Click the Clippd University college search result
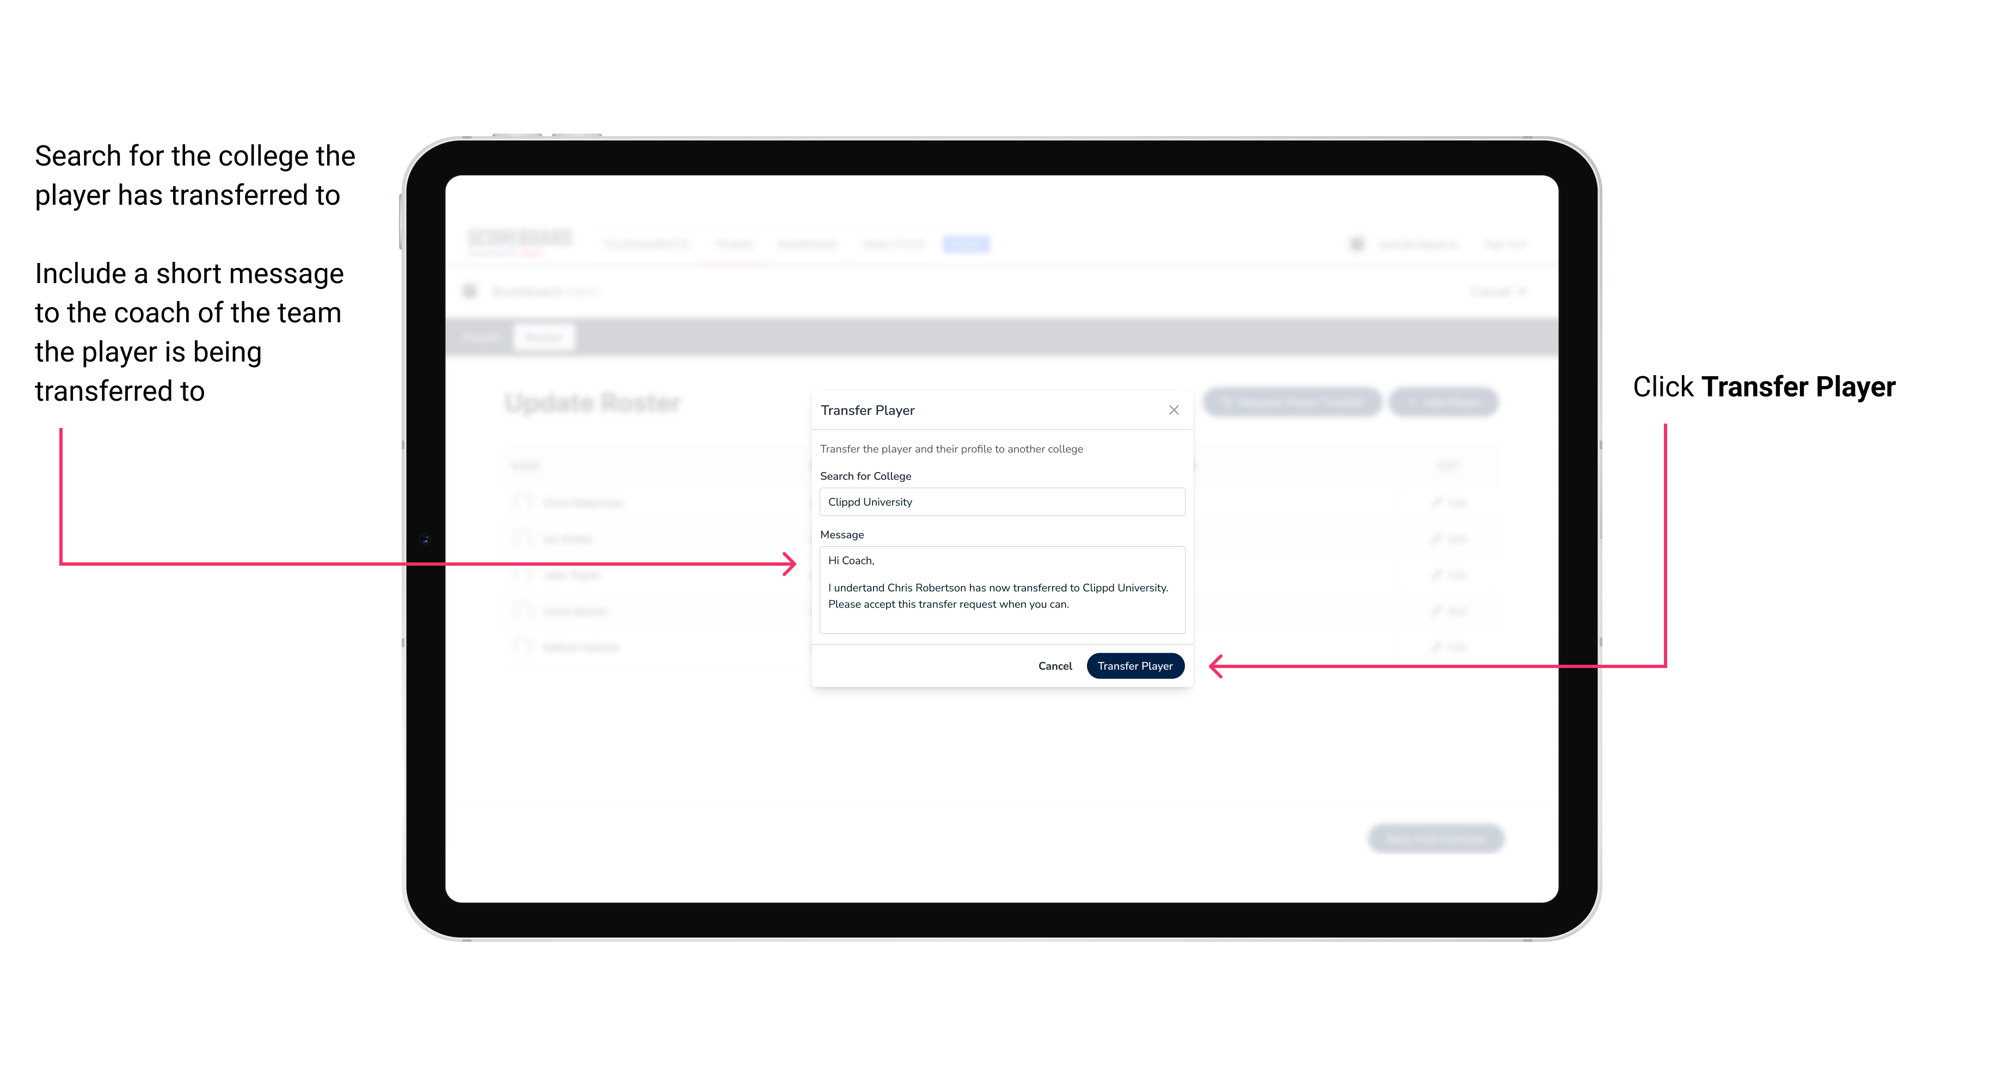Screen dimensions: 2003x1078 999,502
